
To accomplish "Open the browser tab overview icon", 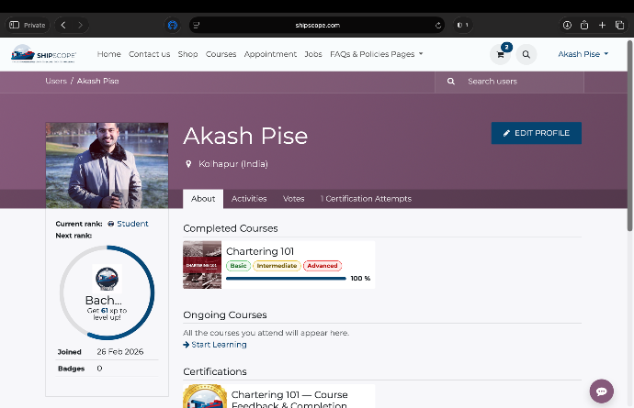I will coord(619,25).
